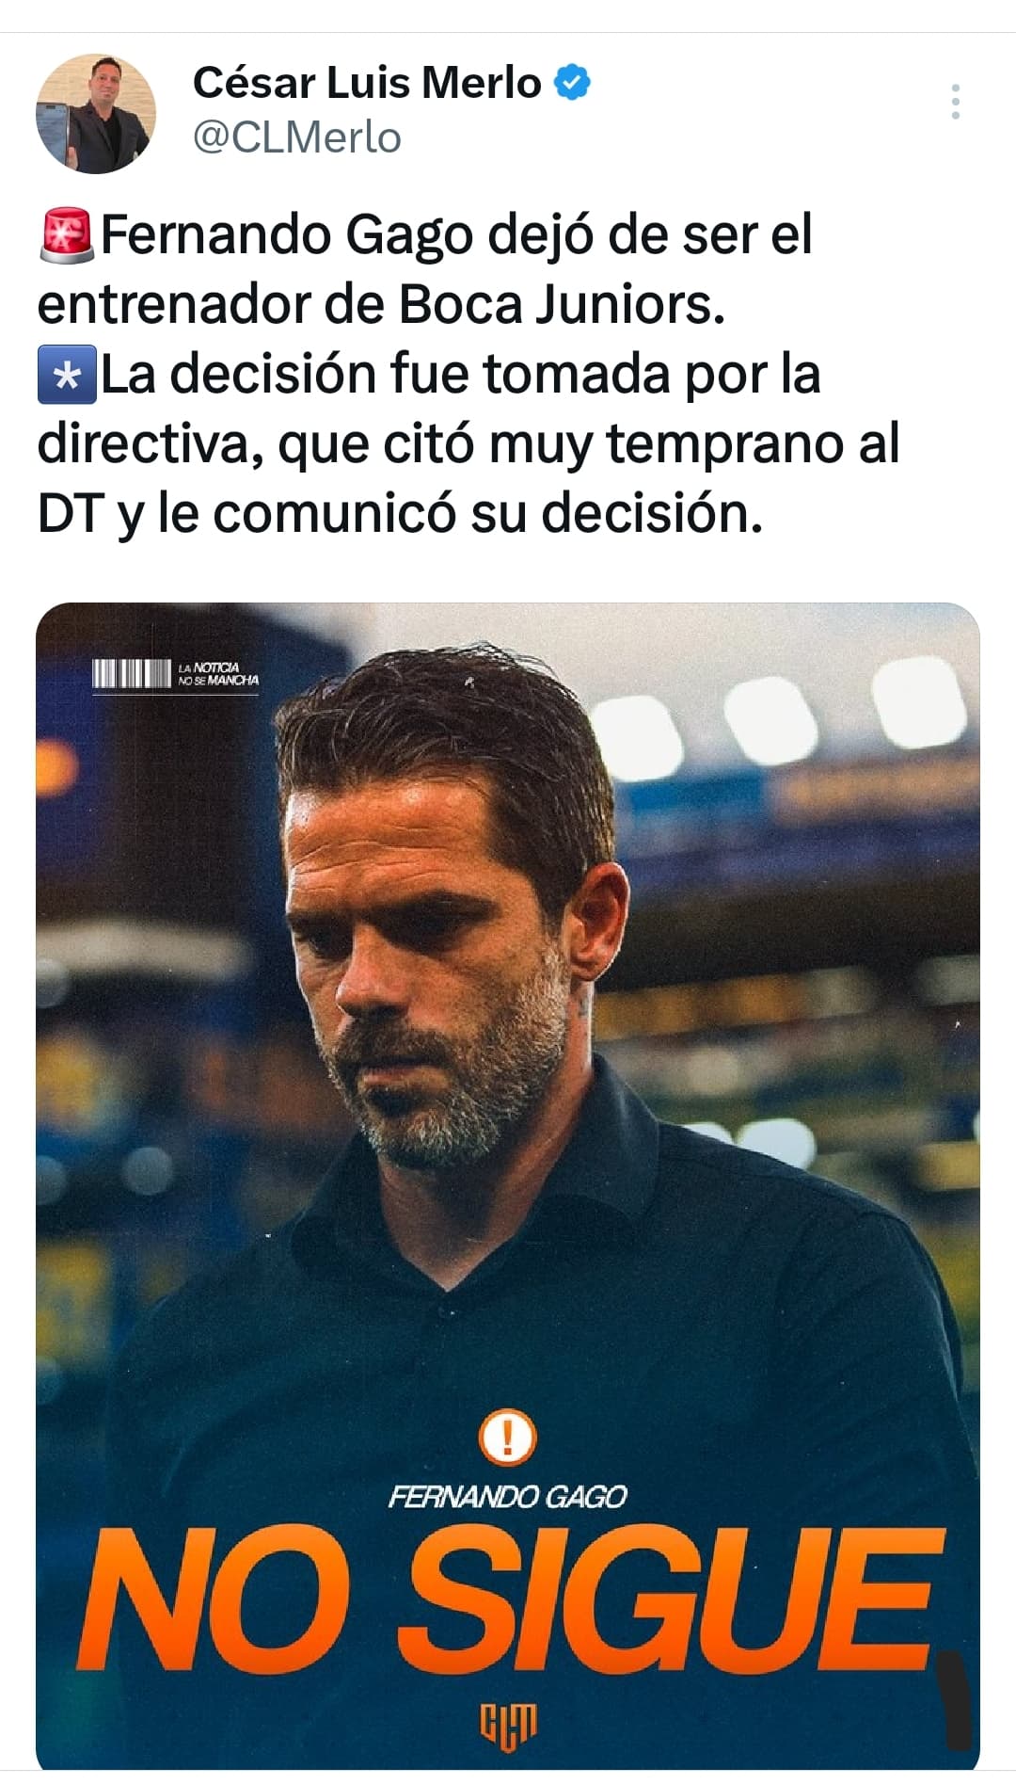This screenshot has width=1016, height=1784.
Task: Tap the line 'DT y le comunicó su decisión.'
Action: coord(400,514)
